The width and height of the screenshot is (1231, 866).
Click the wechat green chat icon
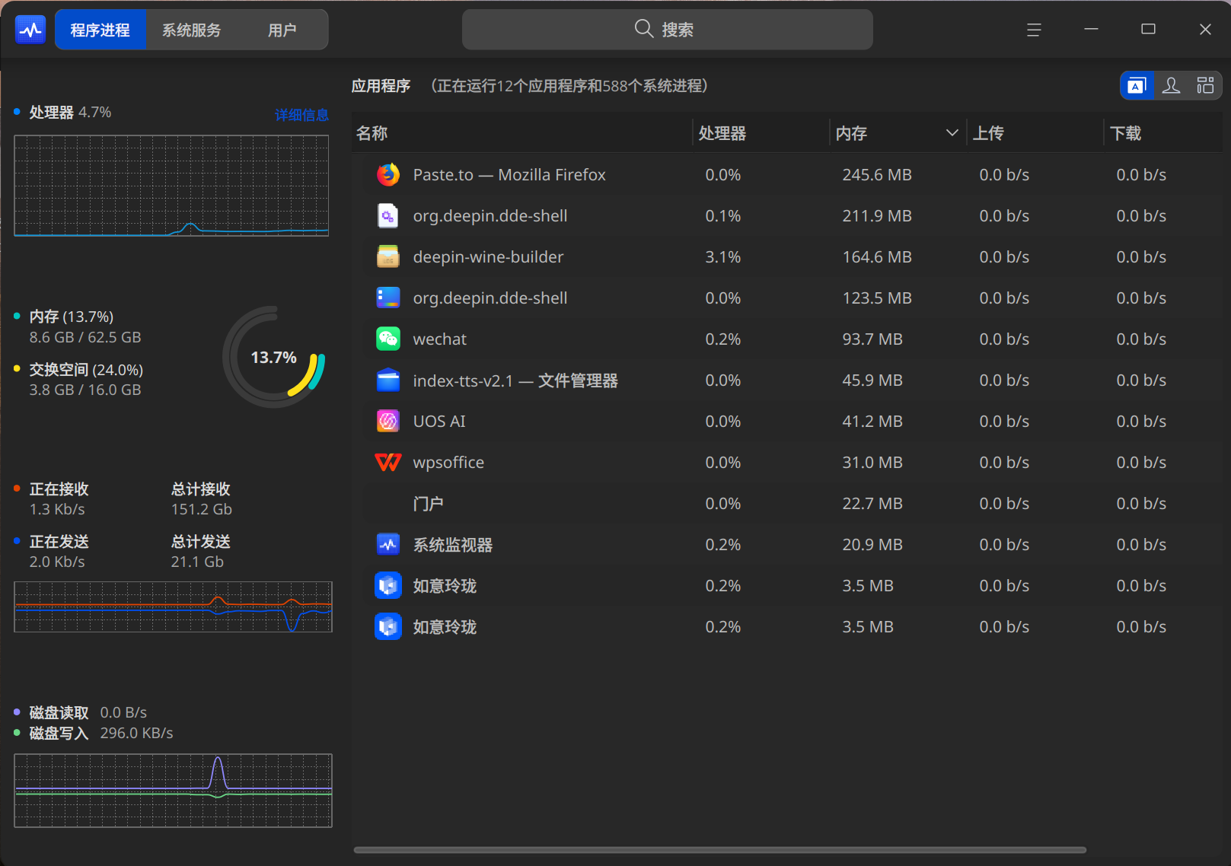[x=388, y=339]
